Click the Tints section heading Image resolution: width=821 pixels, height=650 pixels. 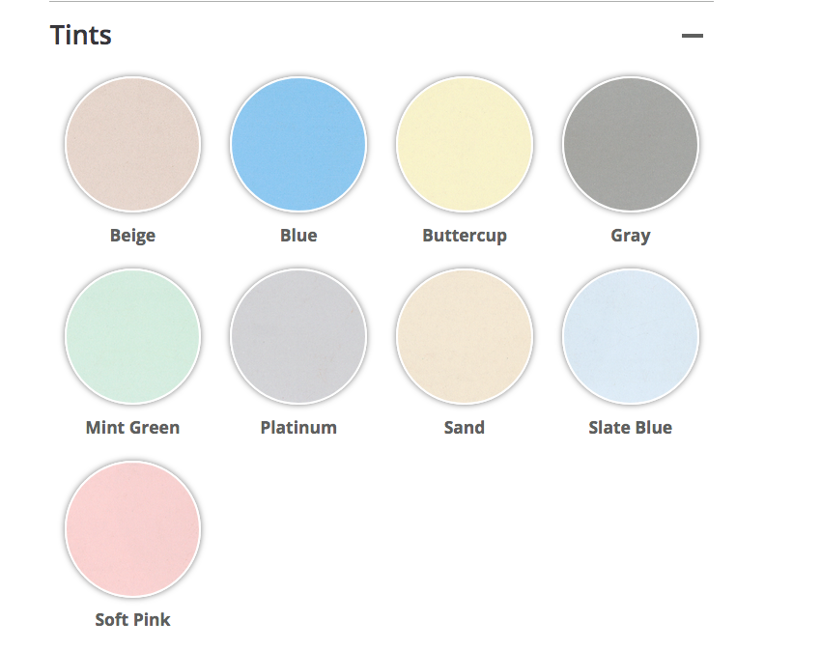click(x=81, y=36)
